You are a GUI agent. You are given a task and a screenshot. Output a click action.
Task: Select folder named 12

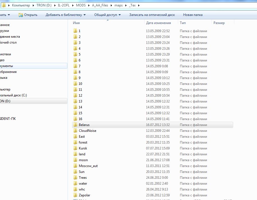(x=80, y=96)
